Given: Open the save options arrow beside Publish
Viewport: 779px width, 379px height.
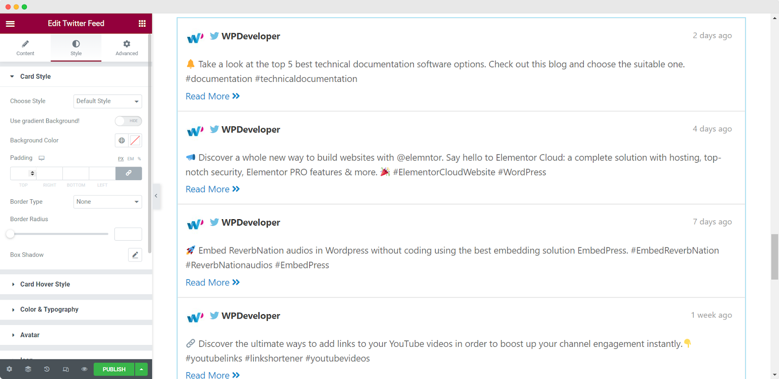Looking at the screenshot, I should pos(141,369).
